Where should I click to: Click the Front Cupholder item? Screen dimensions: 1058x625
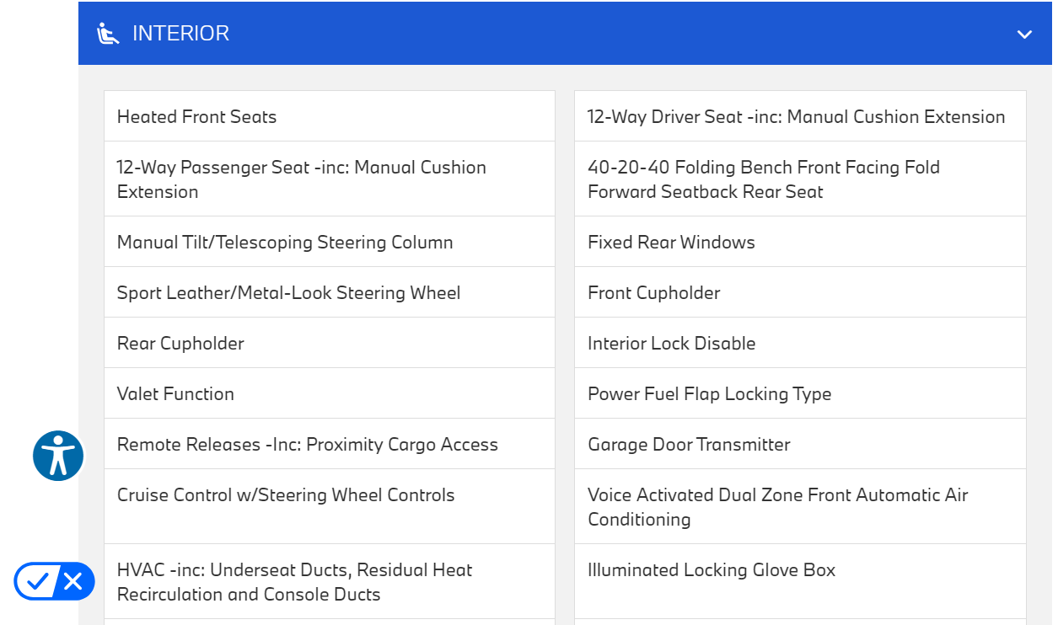(653, 293)
